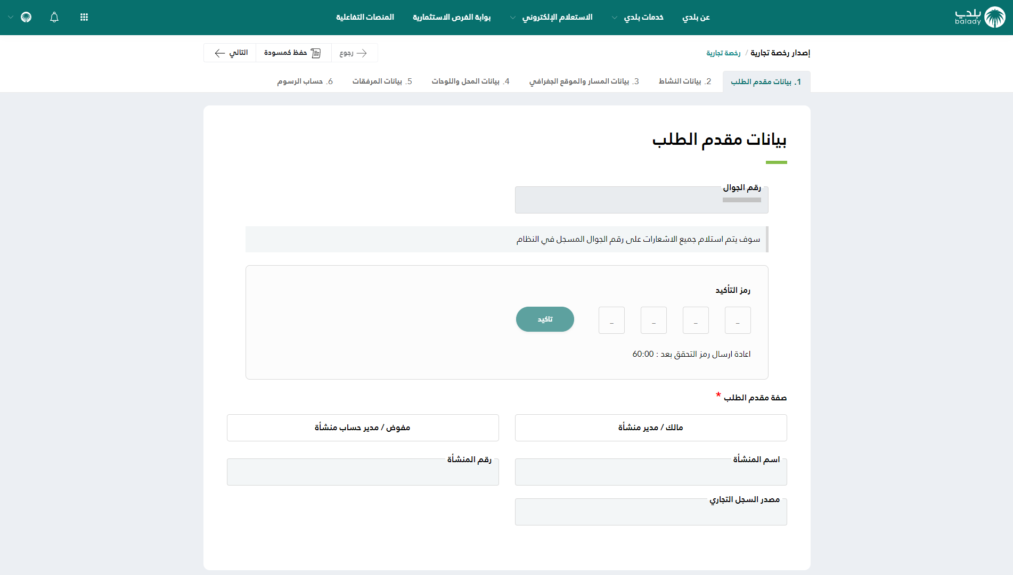Select مالك / مدير منشأة option
This screenshot has width=1013, height=575.
tap(650, 428)
